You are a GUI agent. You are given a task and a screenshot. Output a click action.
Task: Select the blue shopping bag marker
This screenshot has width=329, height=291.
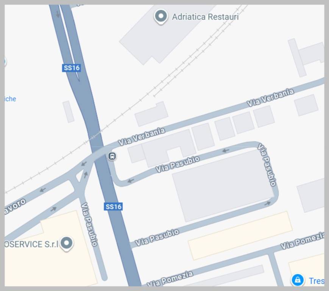(297, 280)
